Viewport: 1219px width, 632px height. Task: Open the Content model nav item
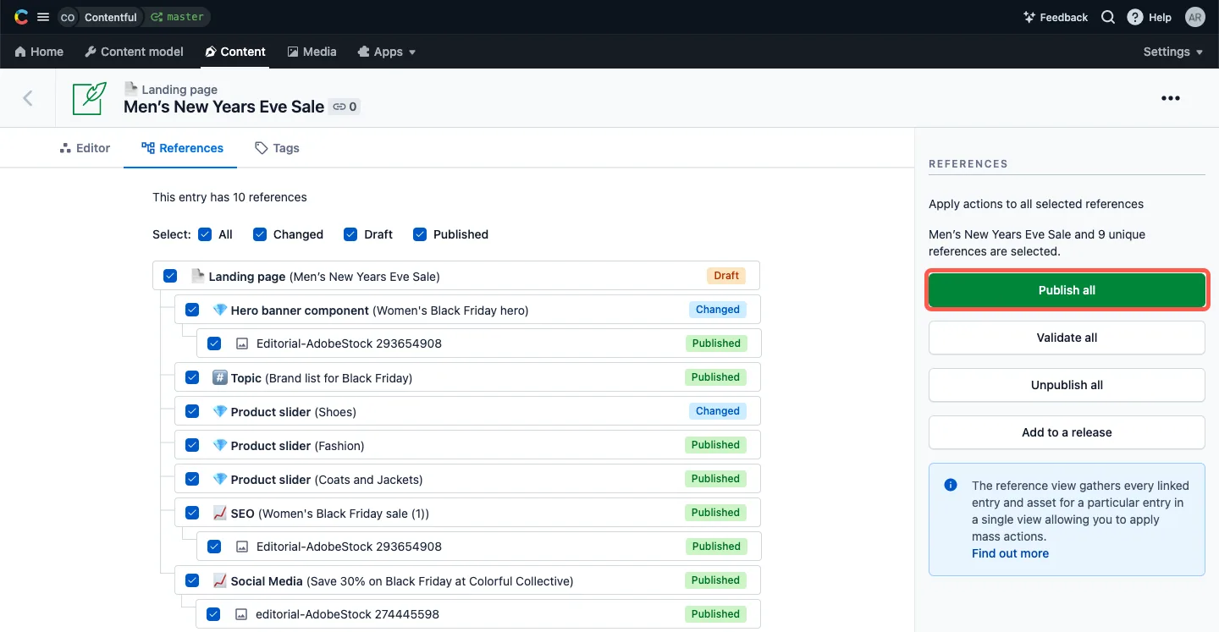134,52
